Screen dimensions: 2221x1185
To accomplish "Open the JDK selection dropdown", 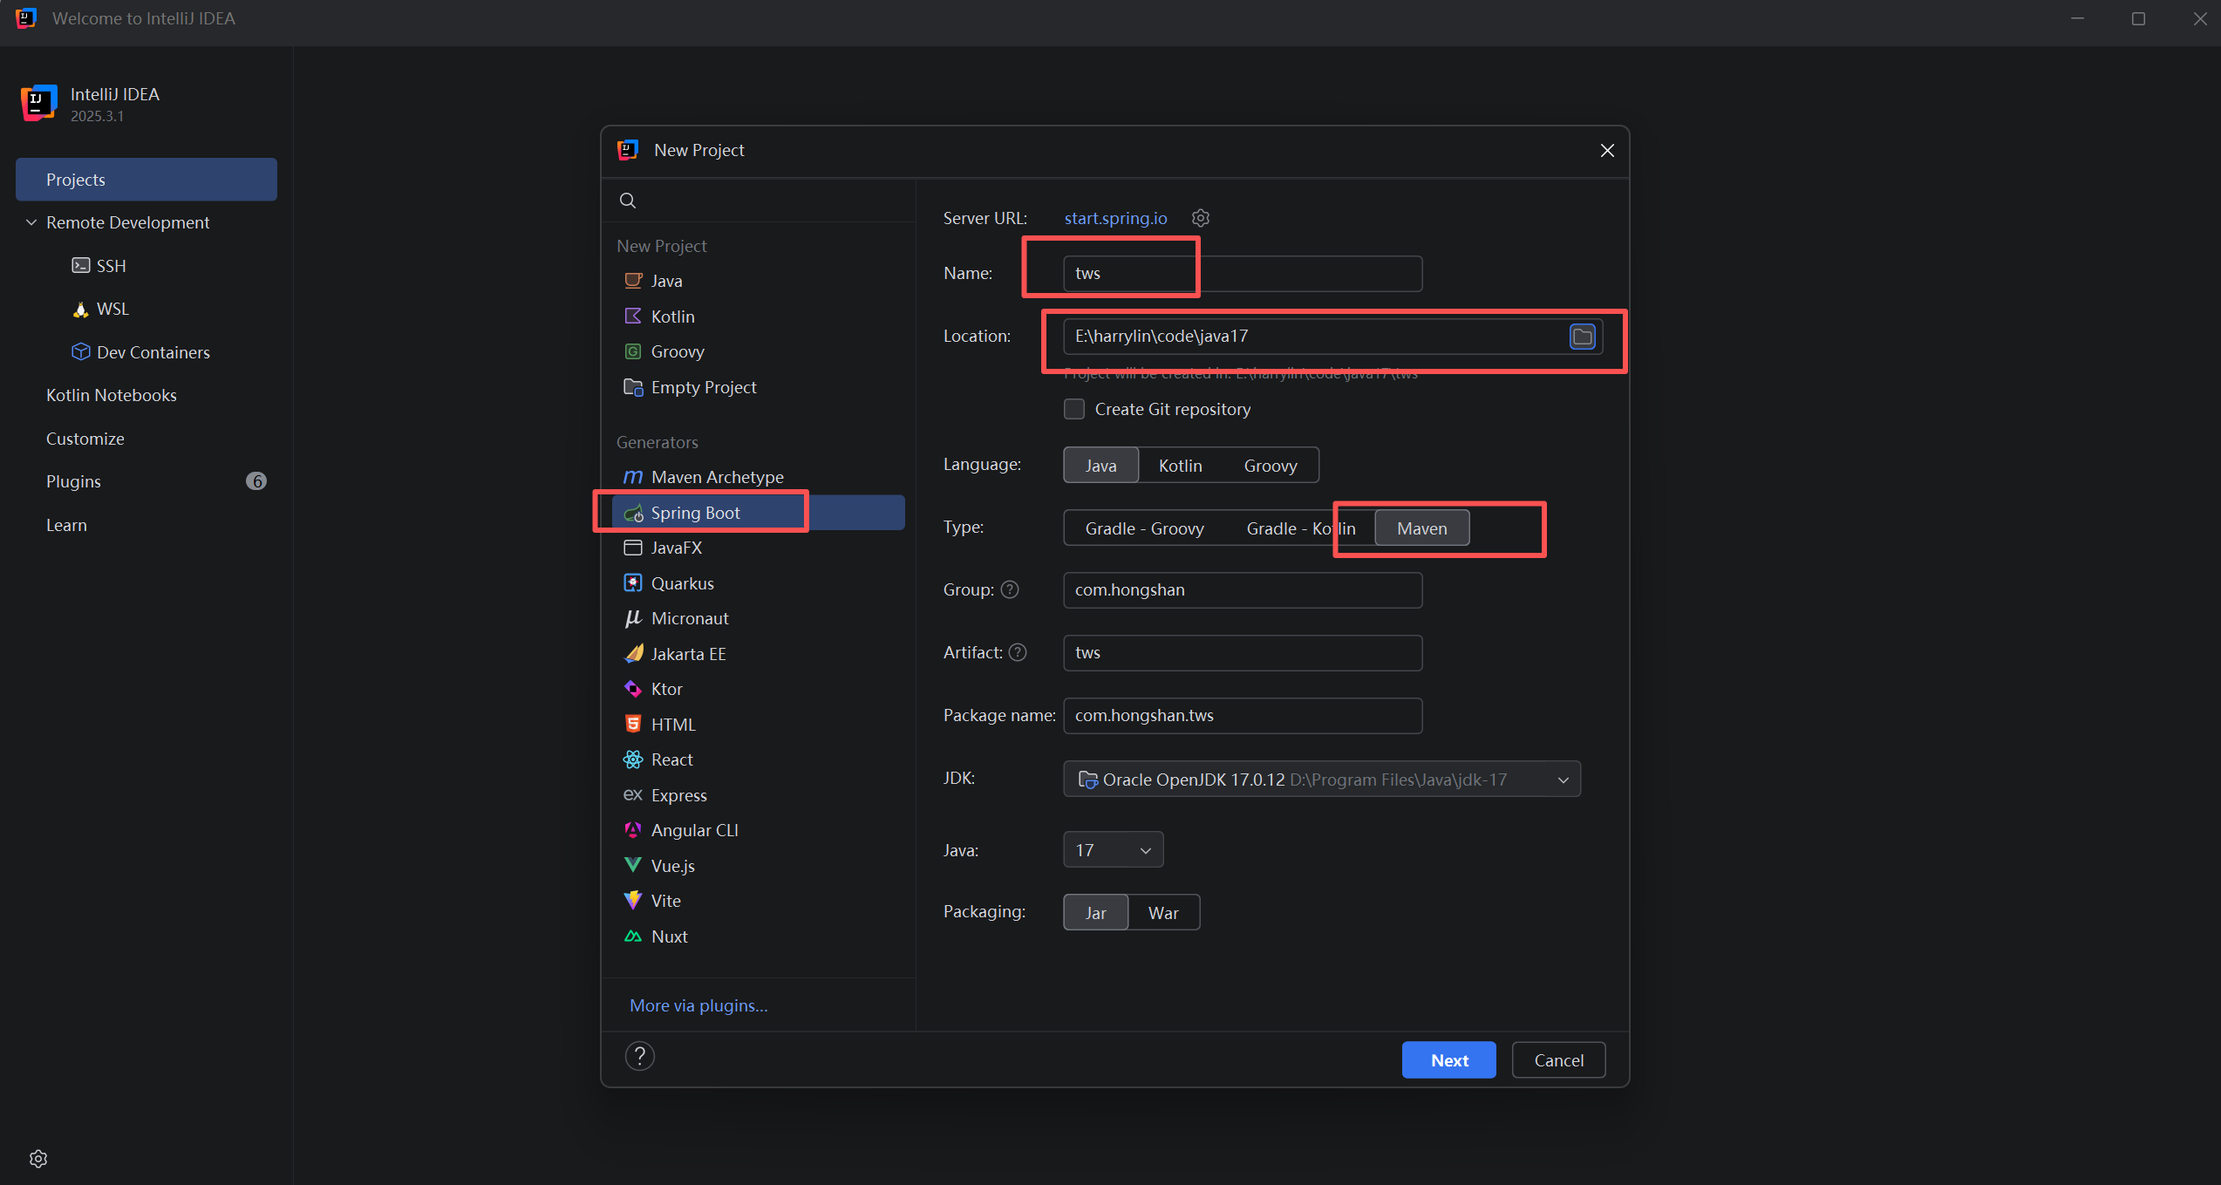I will coord(1563,780).
